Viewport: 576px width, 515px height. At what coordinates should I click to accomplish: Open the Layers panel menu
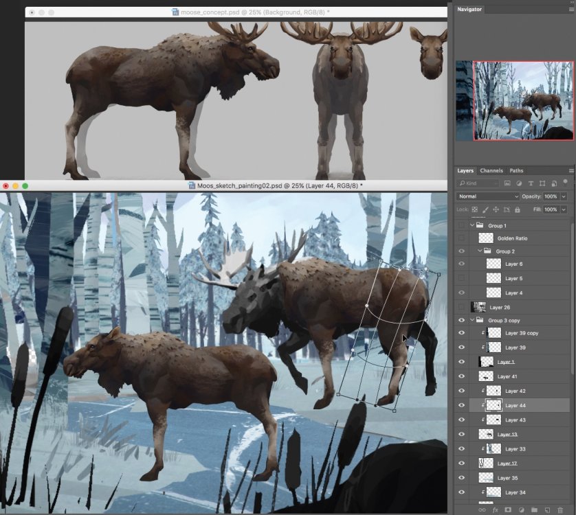click(571, 171)
